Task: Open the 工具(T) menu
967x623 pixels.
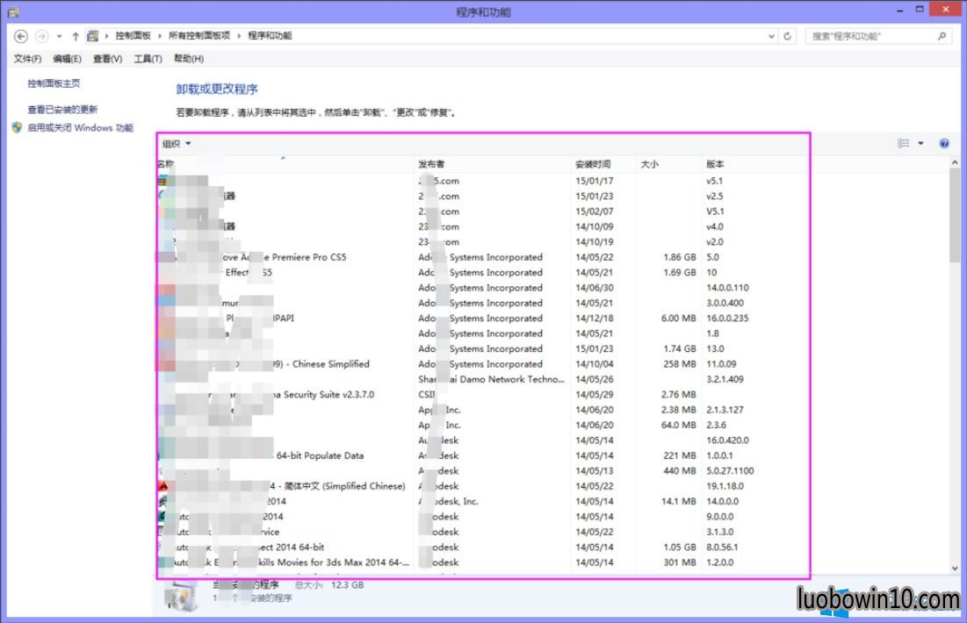Action: click(148, 59)
